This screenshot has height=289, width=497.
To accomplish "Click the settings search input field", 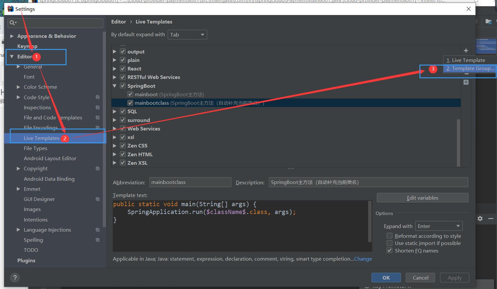I will (x=55, y=23).
